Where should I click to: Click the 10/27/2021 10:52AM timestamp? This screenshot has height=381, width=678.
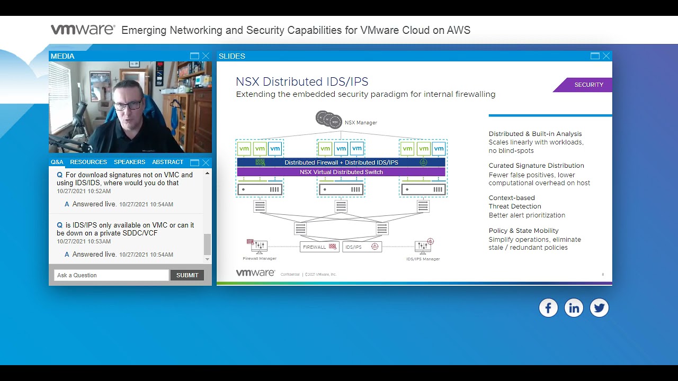coord(84,191)
